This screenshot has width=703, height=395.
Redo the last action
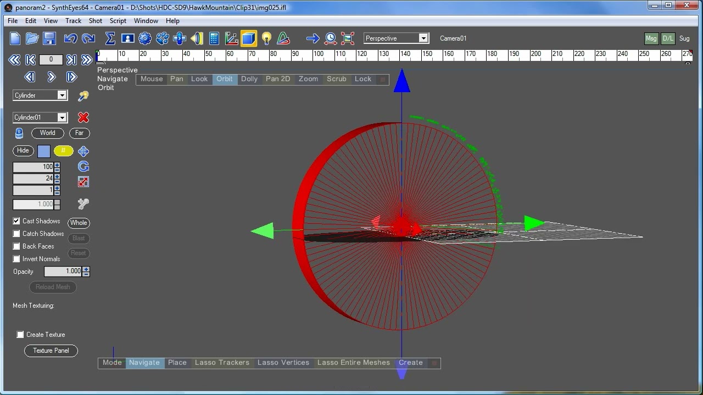click(88, 38)
